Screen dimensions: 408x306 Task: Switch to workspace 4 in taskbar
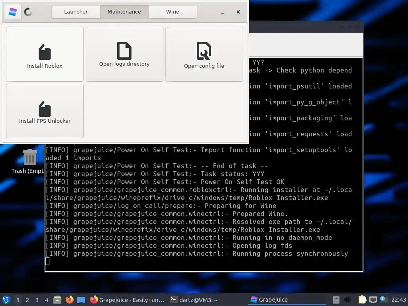tap(47, 300)
